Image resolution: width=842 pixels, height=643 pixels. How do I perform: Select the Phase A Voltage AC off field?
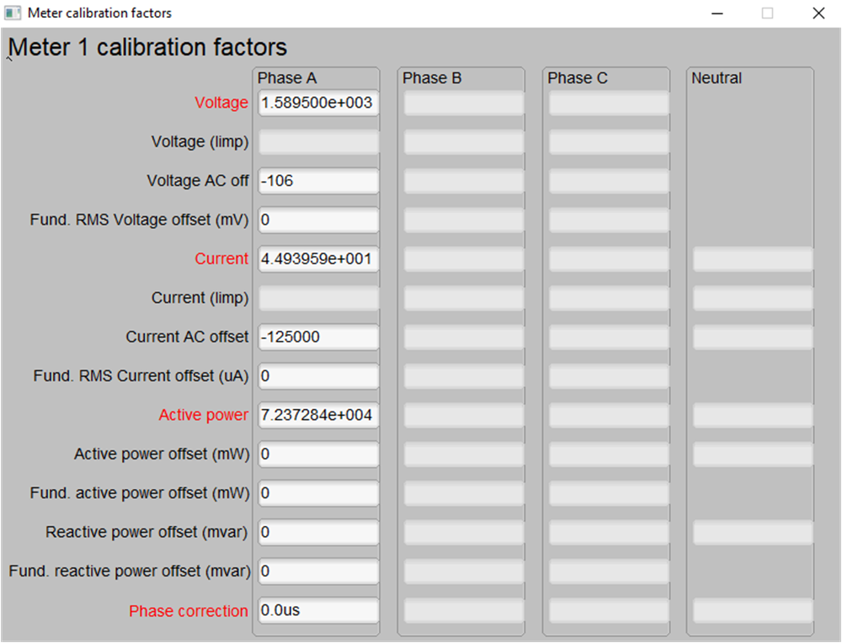(317, 181)
